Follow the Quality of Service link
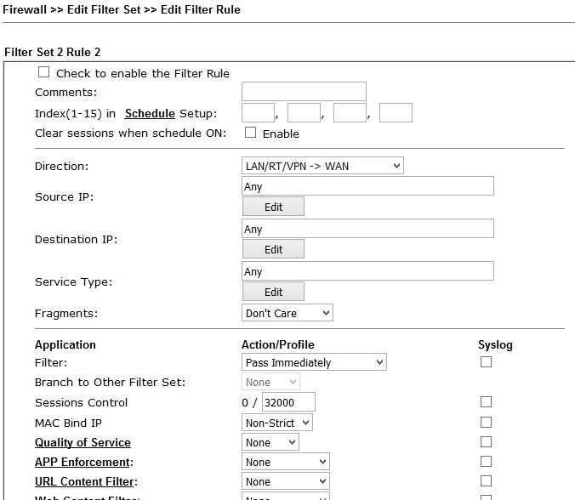 (83, 442)
